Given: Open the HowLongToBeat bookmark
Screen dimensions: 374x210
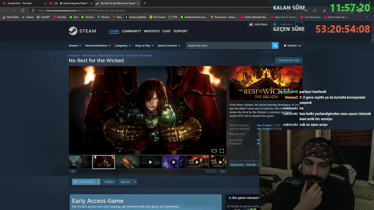Looking at the screenshot, I should tap(135, 17).
